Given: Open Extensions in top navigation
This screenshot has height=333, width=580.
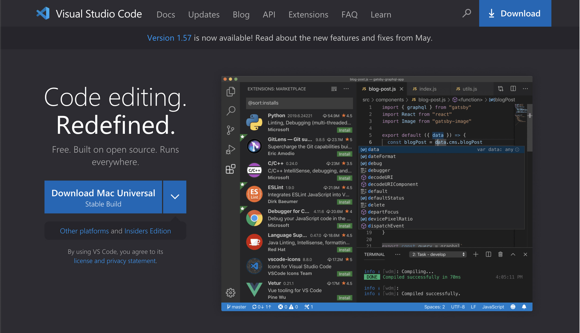Looking at the screenshot, I should pyautogui.click(x=308, y=14).
